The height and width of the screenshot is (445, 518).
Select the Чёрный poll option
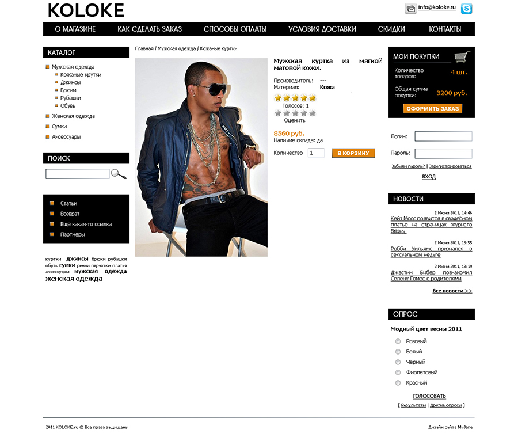coord(398,362)
